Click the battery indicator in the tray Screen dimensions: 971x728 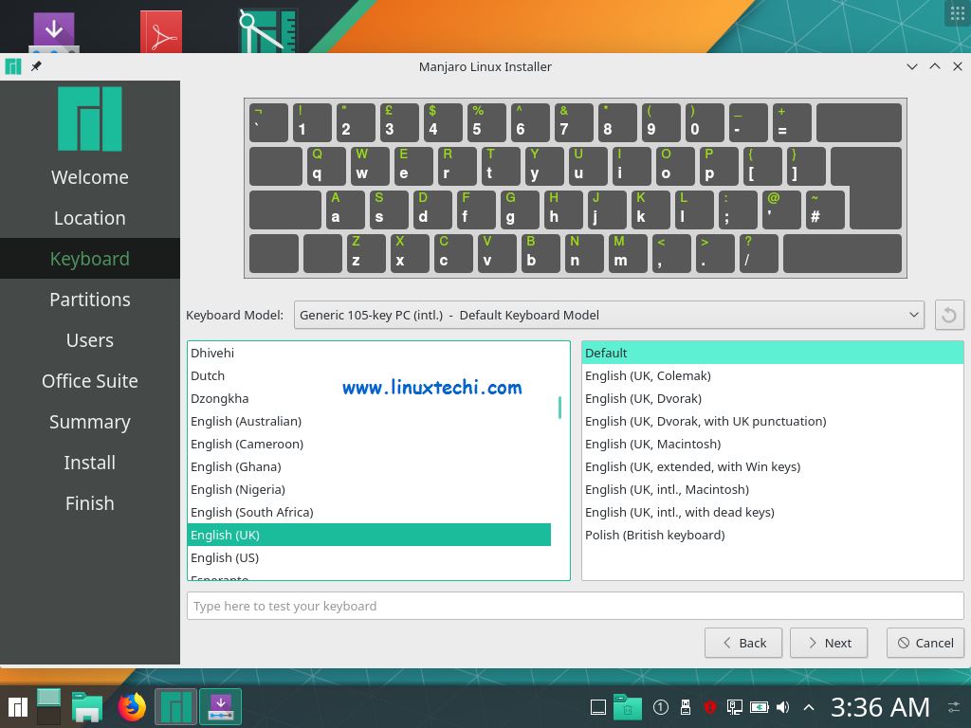(760, 706)
